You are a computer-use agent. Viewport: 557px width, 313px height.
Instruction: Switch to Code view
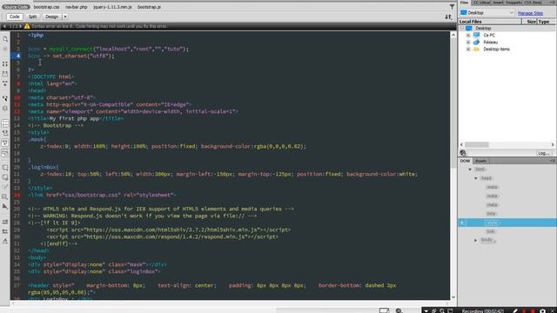click(15, 17)
